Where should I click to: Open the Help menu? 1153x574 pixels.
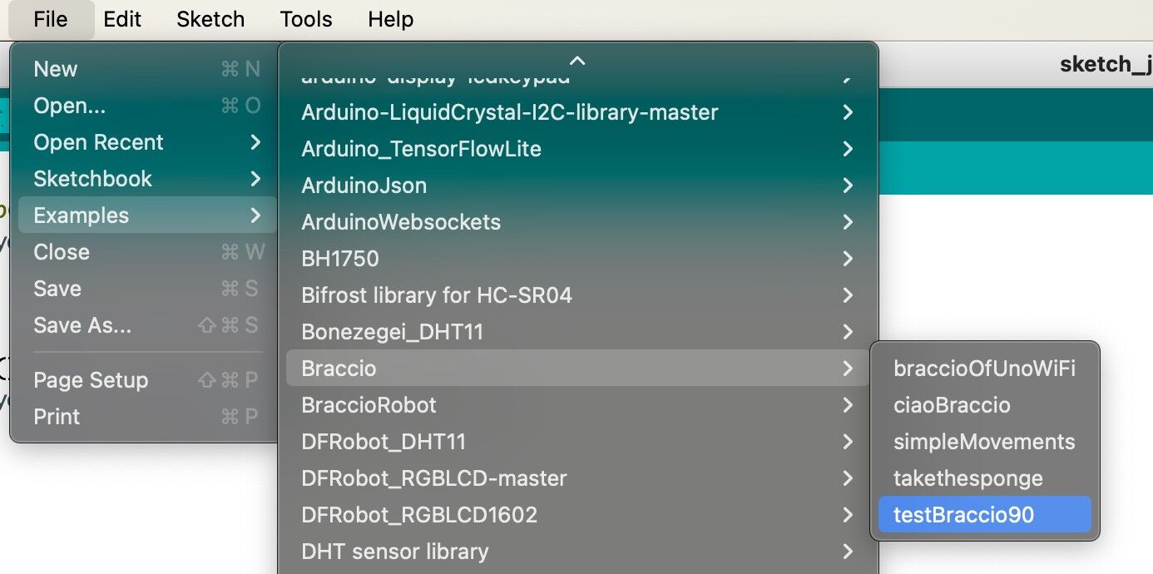pyautogui.click(x=390, y=18)
